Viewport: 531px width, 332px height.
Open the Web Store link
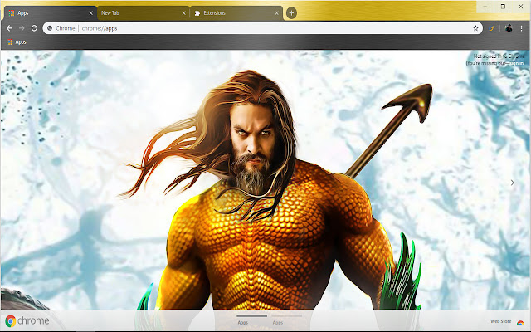(507, 321)
